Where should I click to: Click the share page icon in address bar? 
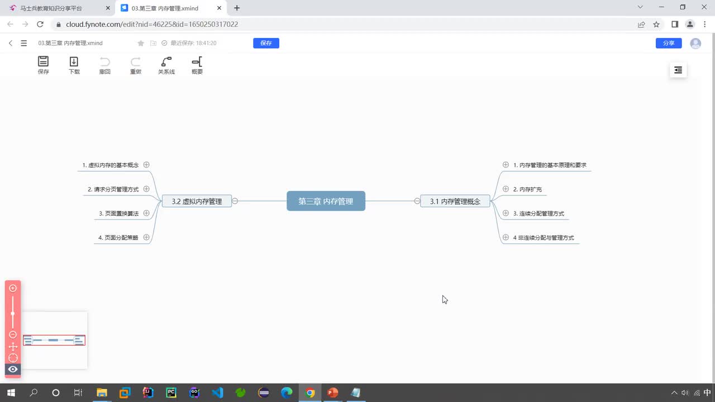click(641, 25)
